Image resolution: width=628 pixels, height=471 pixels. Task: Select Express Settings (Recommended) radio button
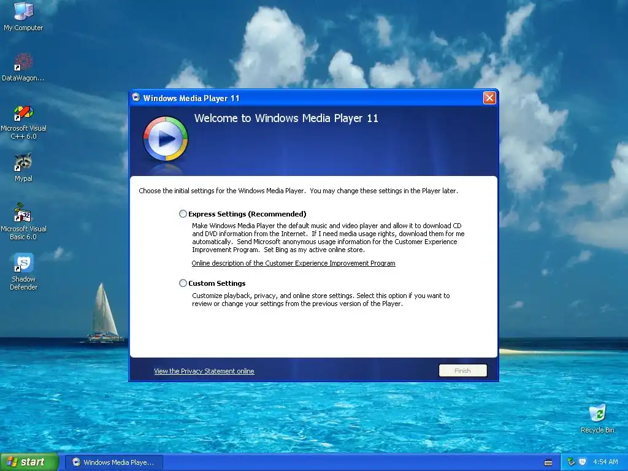pos(183,214)
